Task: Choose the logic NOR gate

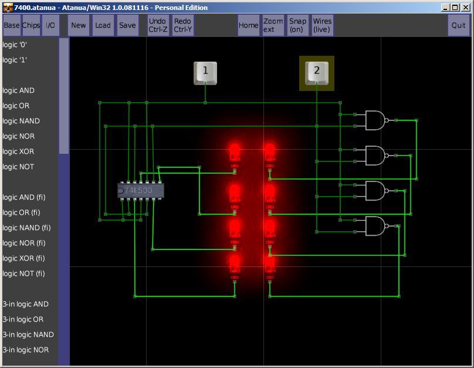Action: click(x=18, y=136)
